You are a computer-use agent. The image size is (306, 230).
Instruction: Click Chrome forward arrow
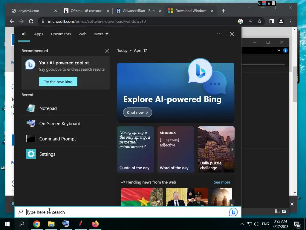(22, 21)
